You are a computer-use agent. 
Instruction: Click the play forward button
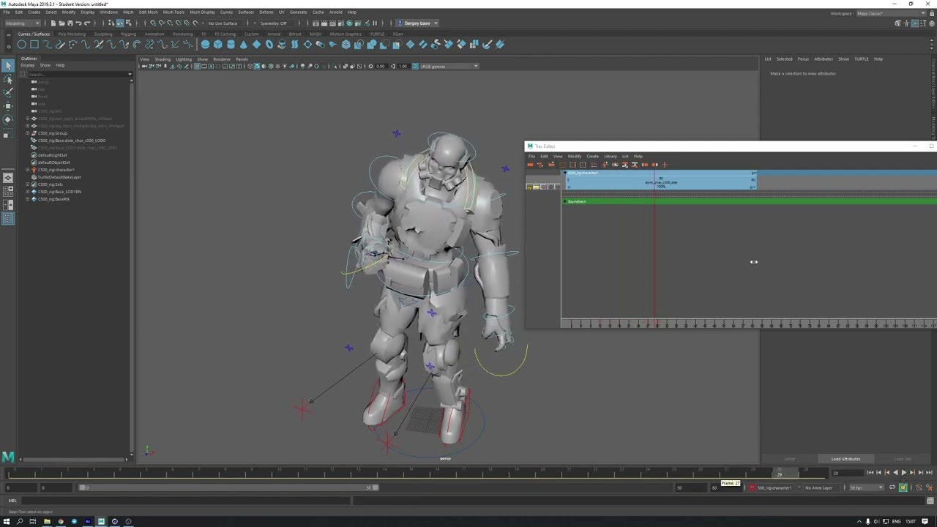point(904,473)
